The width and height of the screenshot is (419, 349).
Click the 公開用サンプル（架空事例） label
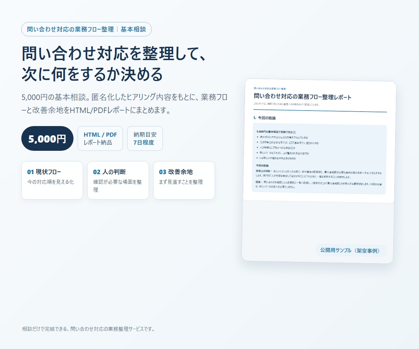[351, 250]
